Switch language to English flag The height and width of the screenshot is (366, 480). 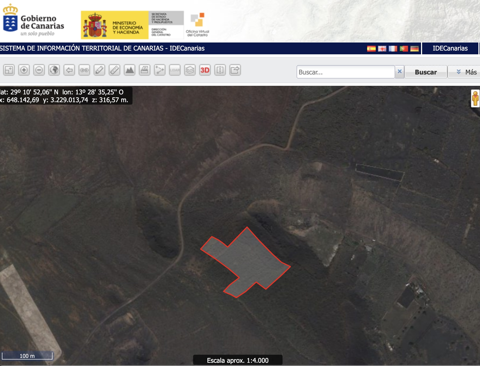click(x=382, y=49)
